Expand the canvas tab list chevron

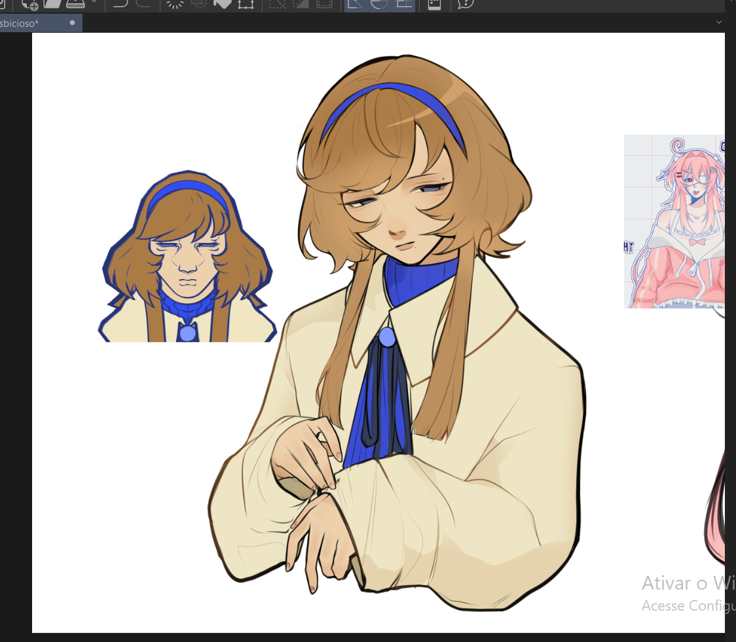pyautogui.click(x=718, y=23)
